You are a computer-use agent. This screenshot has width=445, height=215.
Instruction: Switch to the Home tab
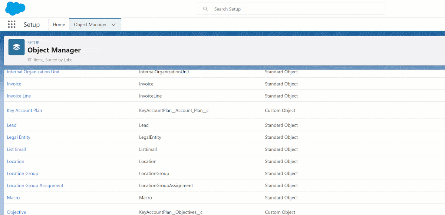(59, 25)
